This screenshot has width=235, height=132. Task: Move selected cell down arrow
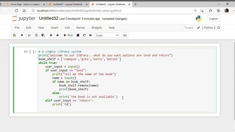coord(58,35)
